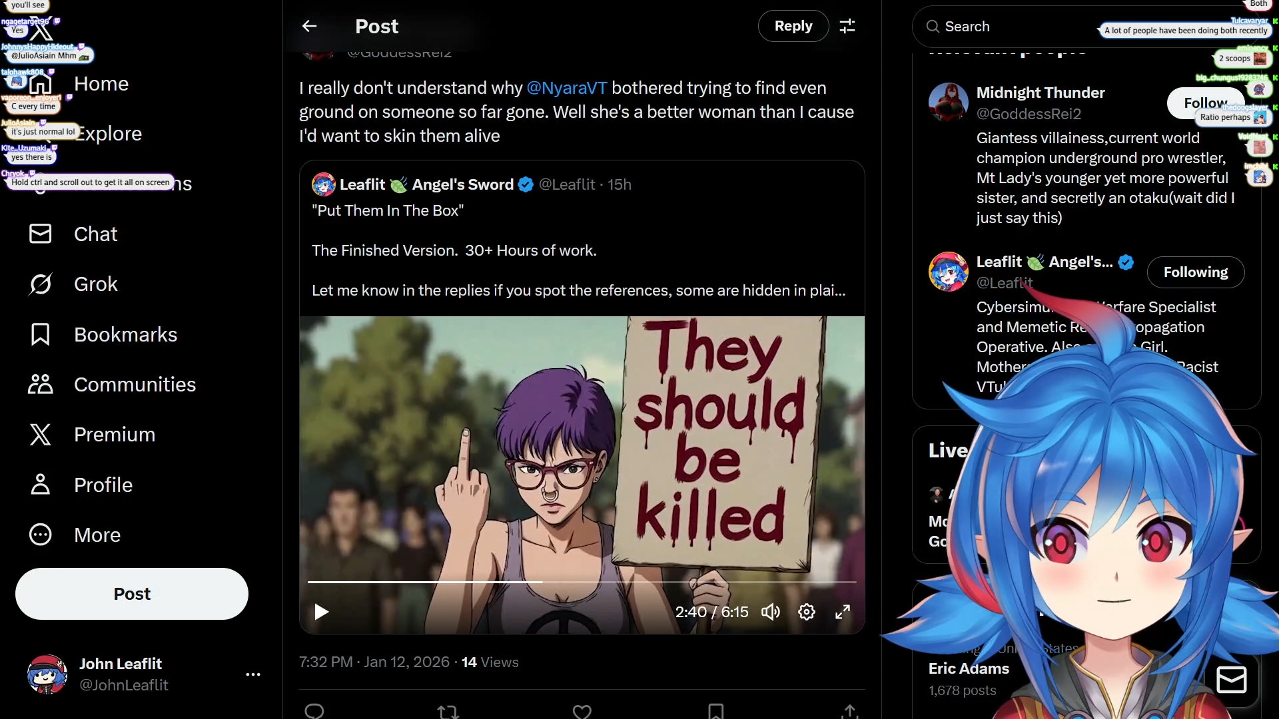Expand the video to fullscreen
Image resolution: width=1279 pixels, height=719 pixels.
tap(843, 612)
